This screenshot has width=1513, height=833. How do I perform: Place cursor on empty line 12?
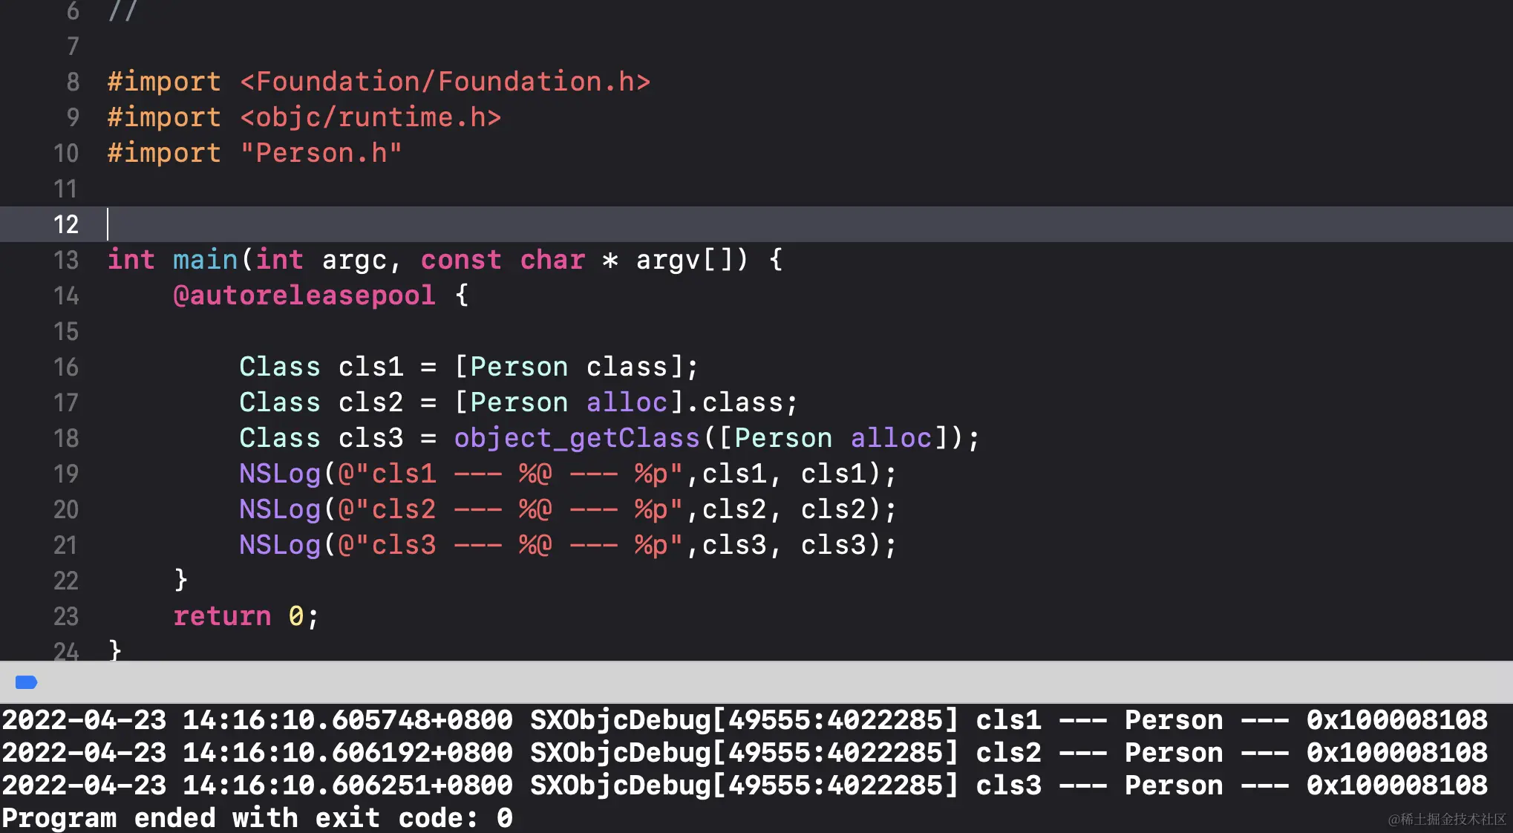click(x=445, y=224)
